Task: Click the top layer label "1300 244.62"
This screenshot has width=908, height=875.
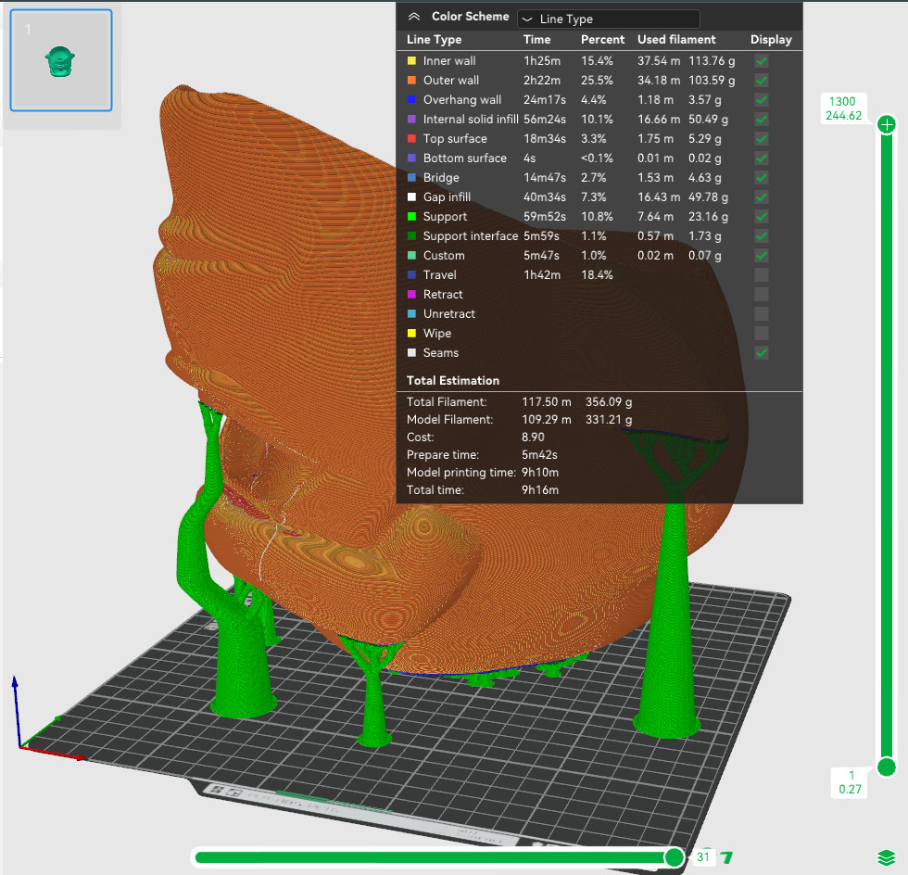Action: (843, 108)
